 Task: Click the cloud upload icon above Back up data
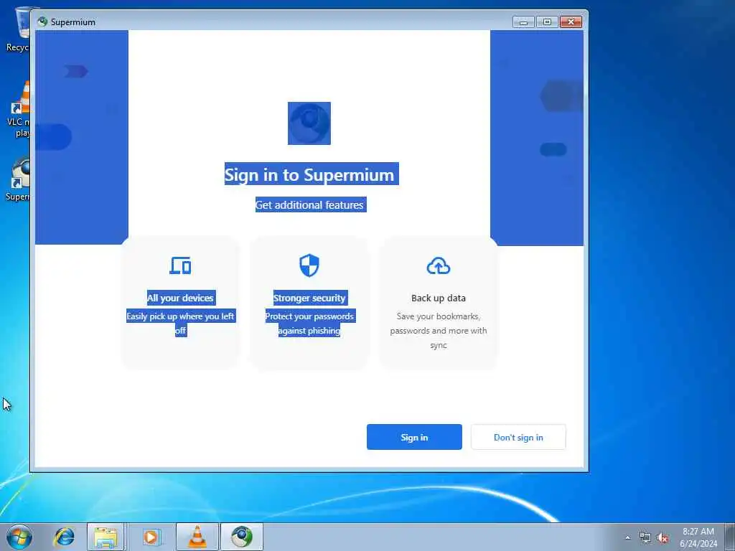pyautogui.click(x=439, y=265)
